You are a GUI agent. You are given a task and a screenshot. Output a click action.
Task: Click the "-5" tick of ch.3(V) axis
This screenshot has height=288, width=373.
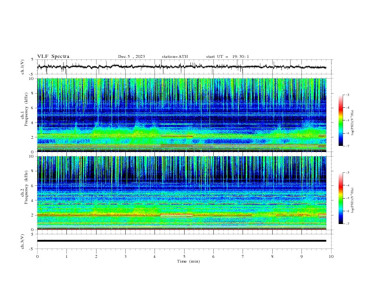click(32, 249)
